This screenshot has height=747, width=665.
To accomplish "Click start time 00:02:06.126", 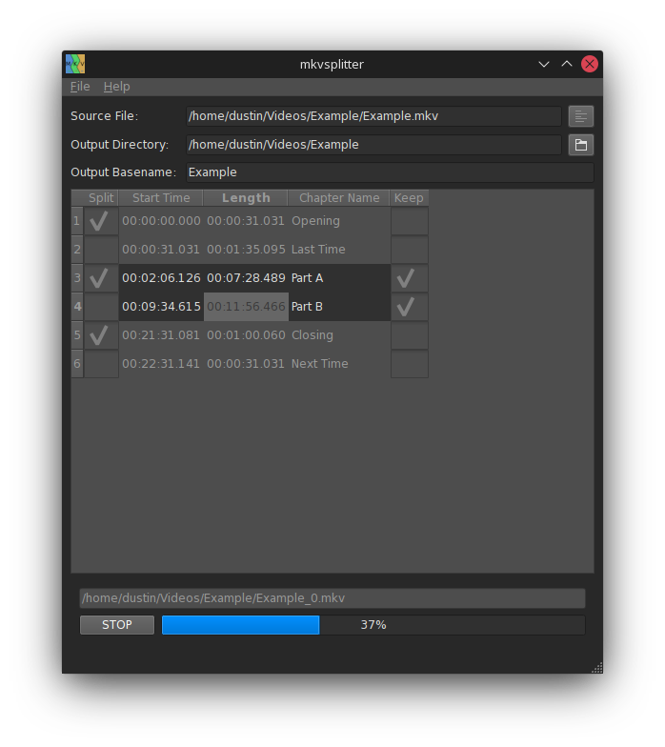I will [161, 278].
